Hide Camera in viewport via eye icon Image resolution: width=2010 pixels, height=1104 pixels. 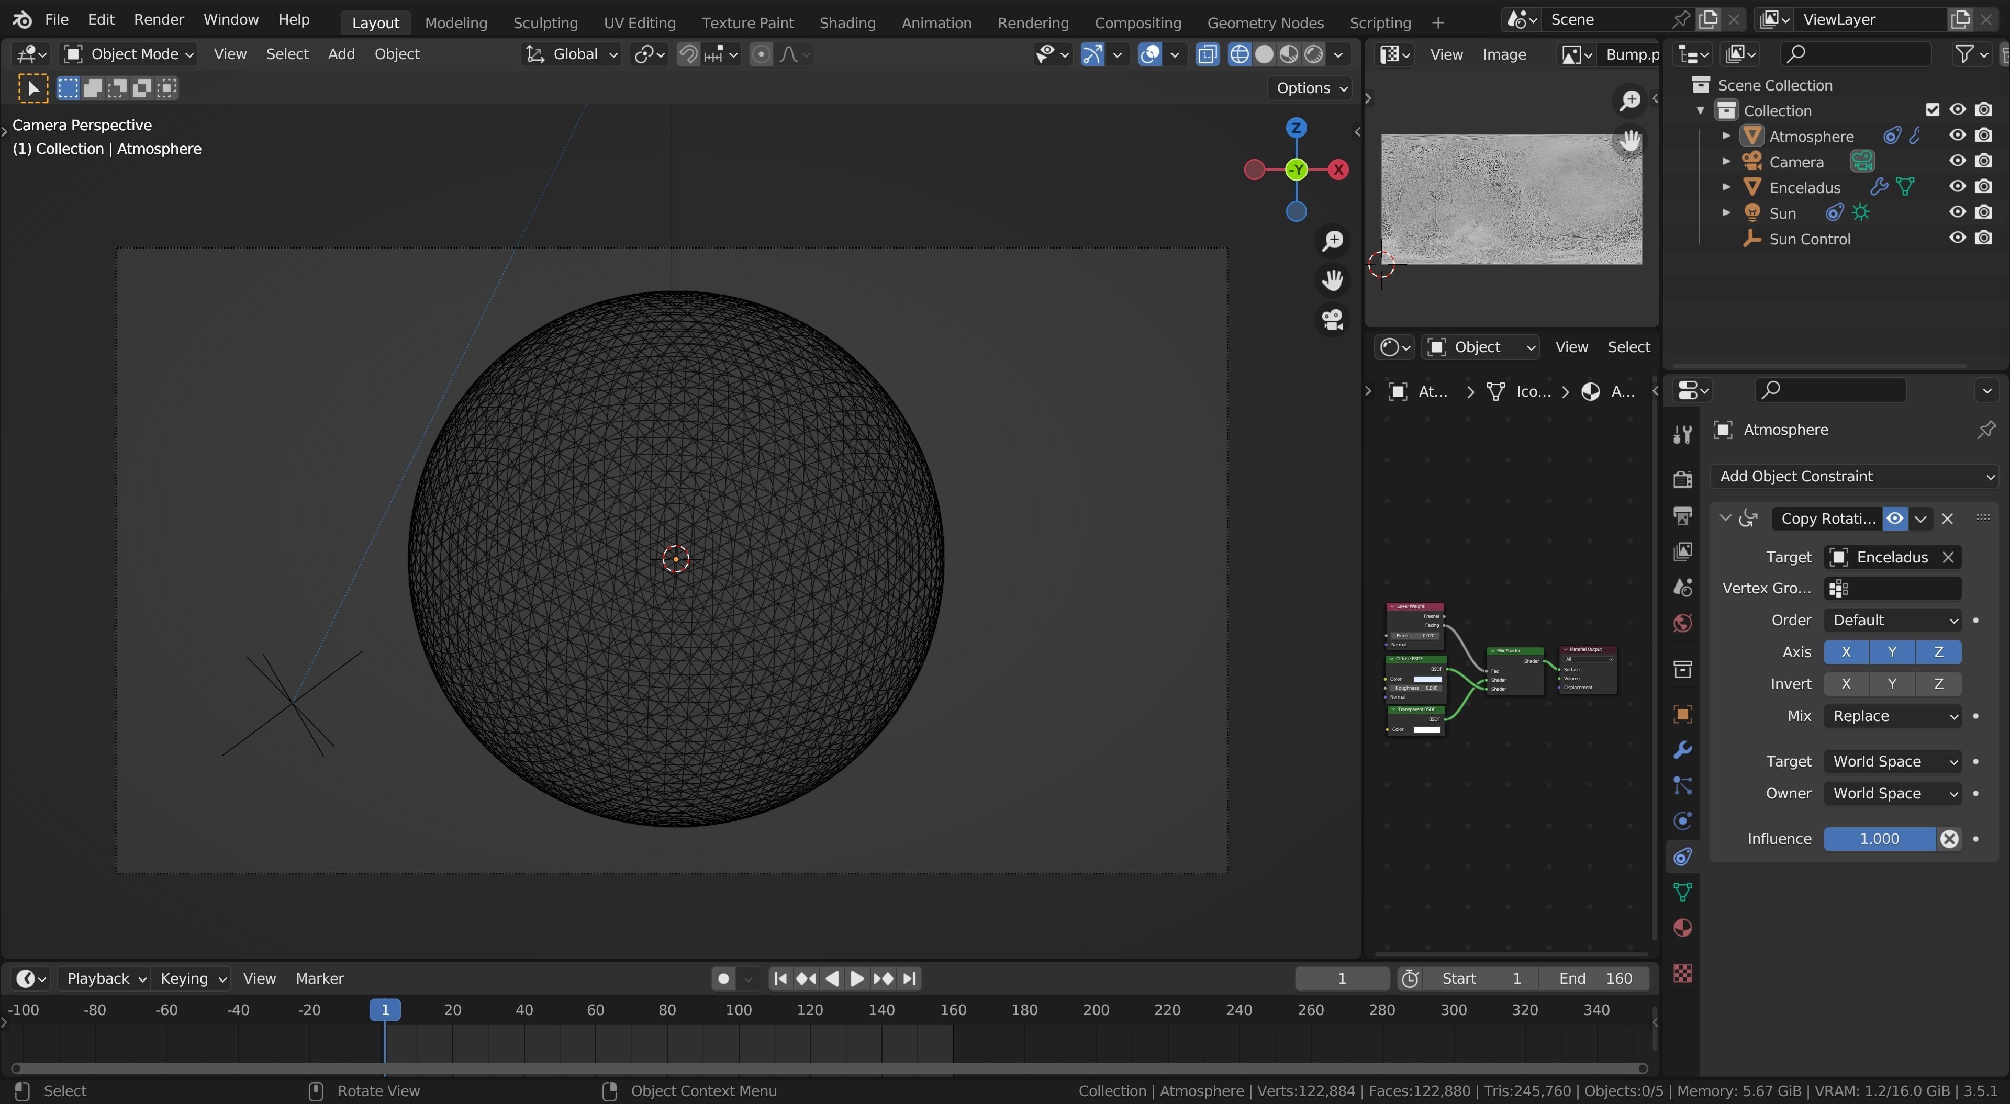[1957, 162]
